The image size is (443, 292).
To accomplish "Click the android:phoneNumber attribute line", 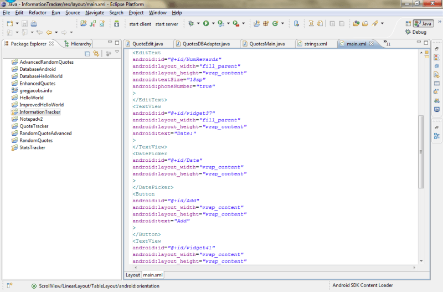I will (x=174, y=86).
